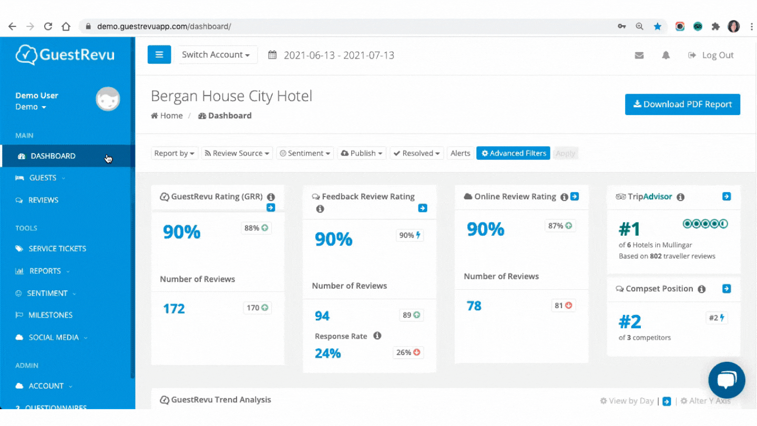The height and width of the screenshot is (426, 757).
Task: Open the Sentiment filter dropdown
Action: pos(305,153)
